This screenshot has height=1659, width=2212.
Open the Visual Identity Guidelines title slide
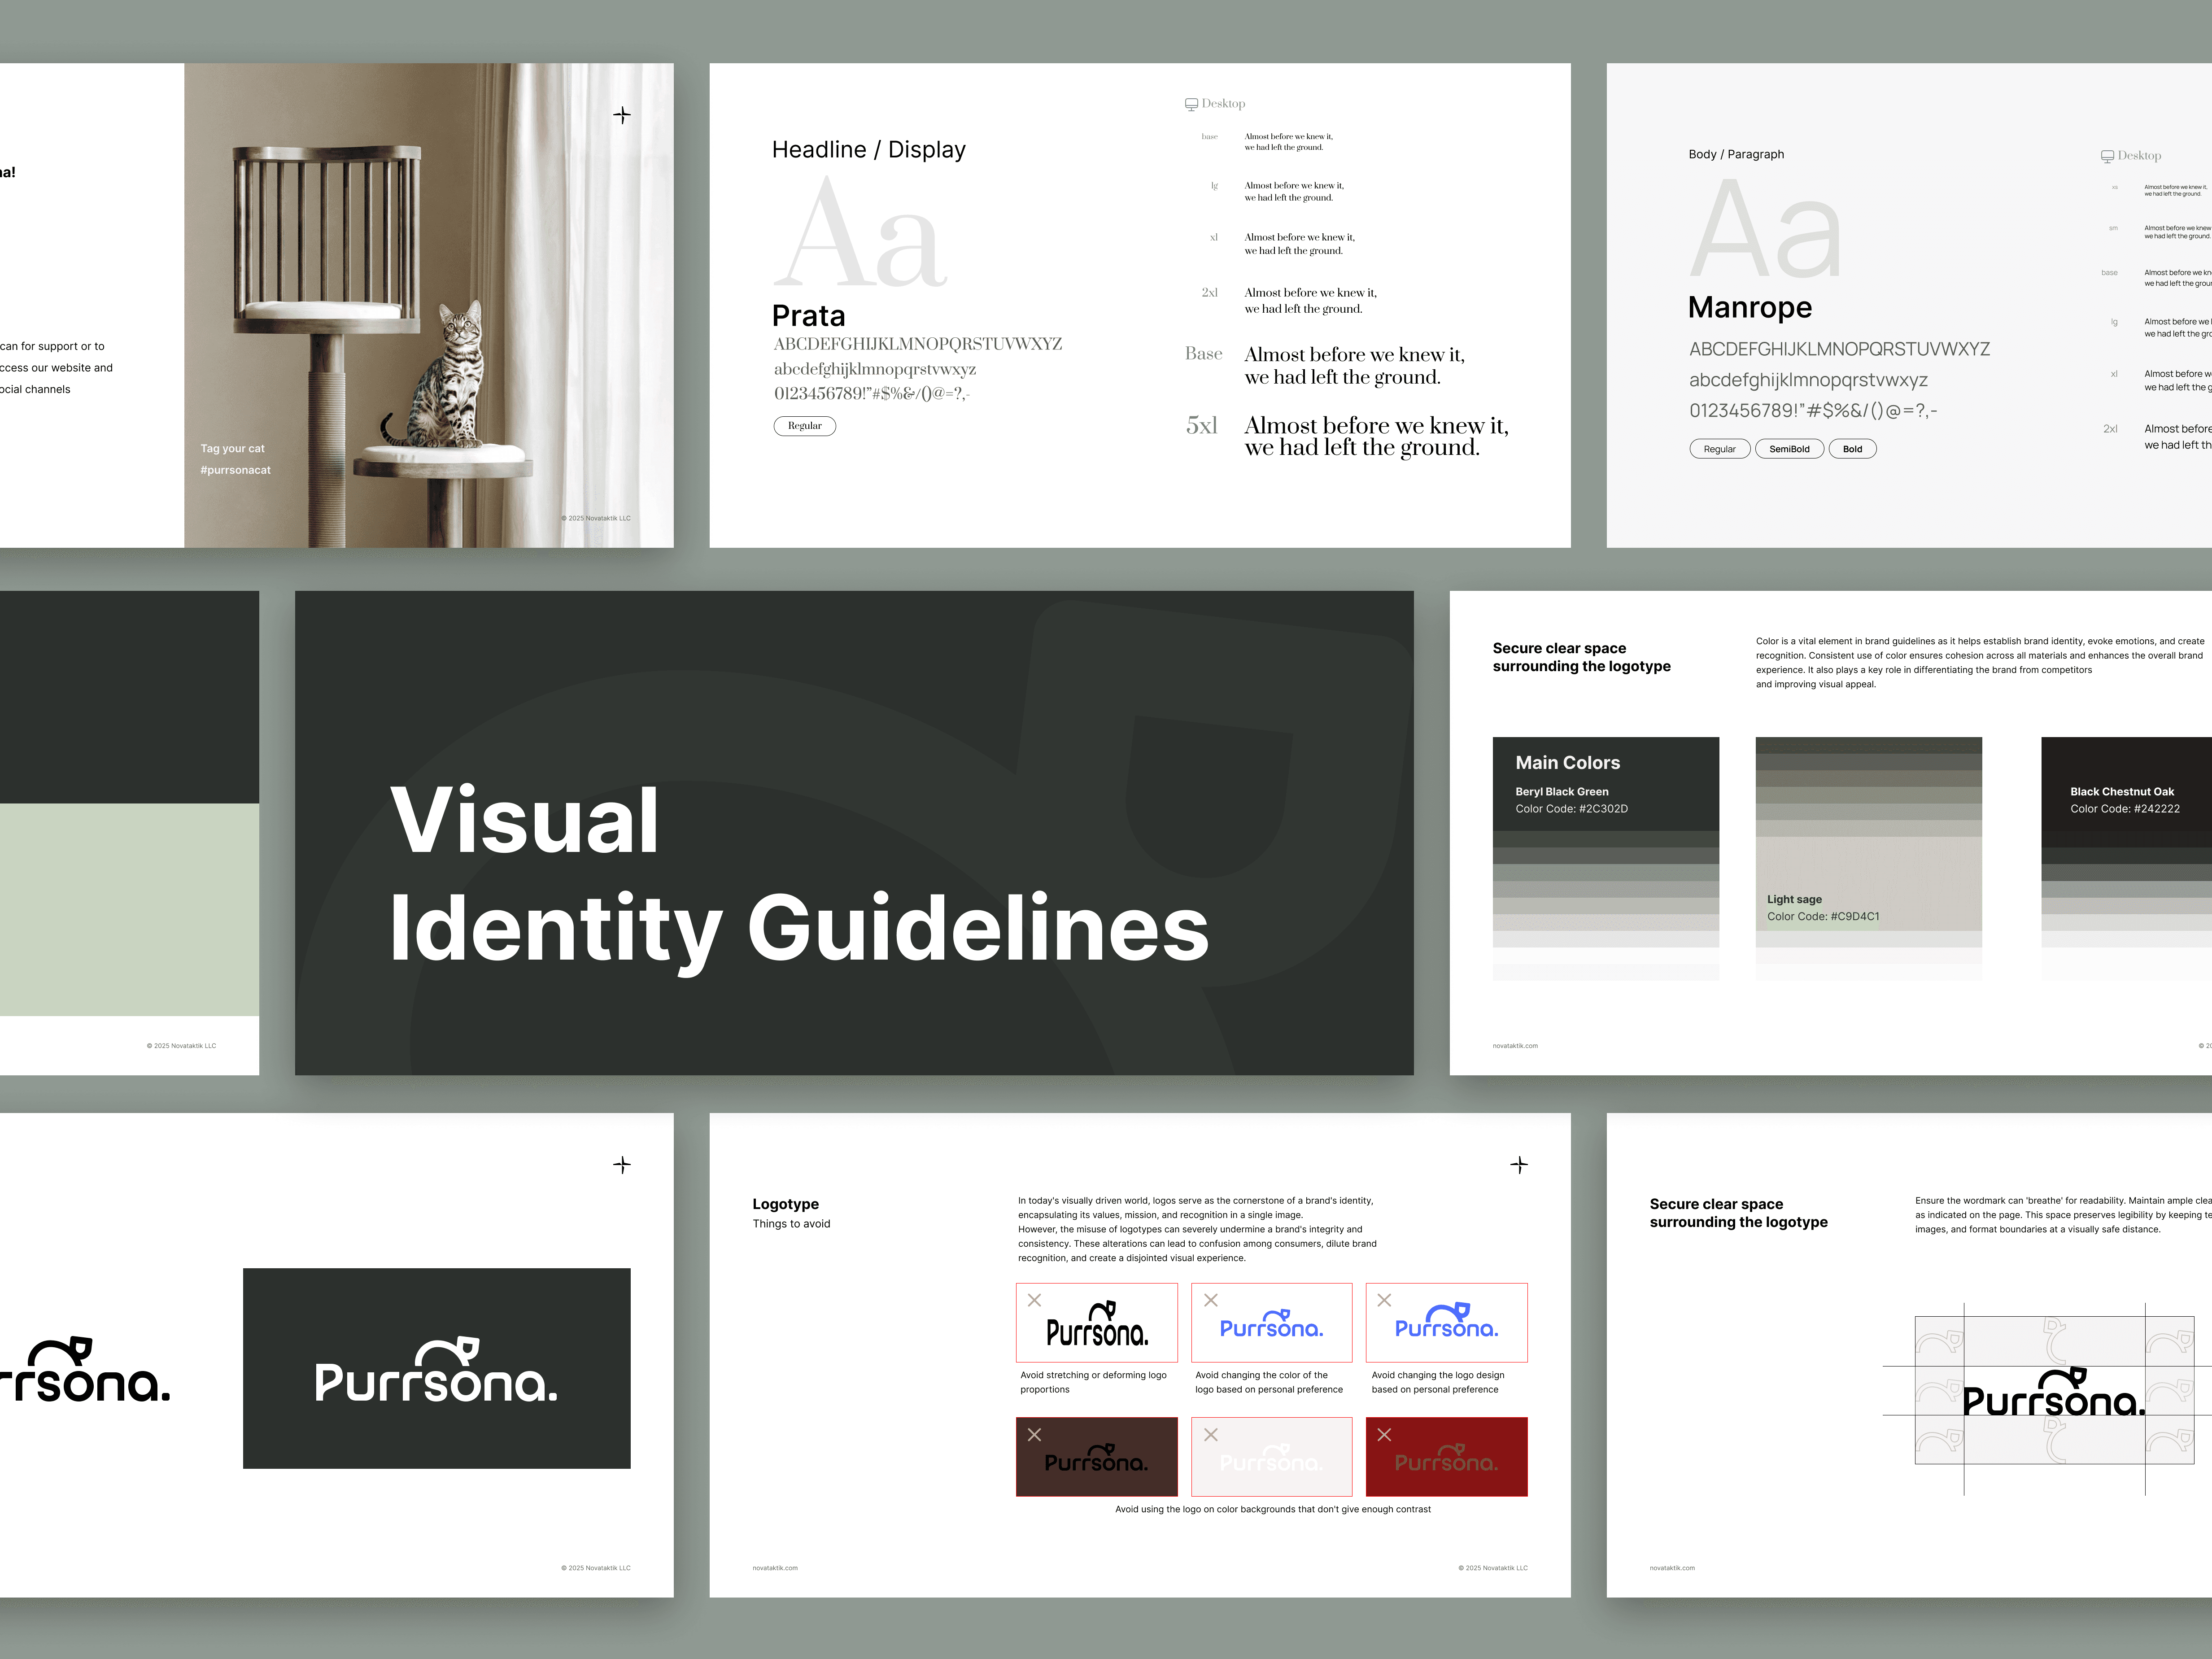[x=853, y=833]
